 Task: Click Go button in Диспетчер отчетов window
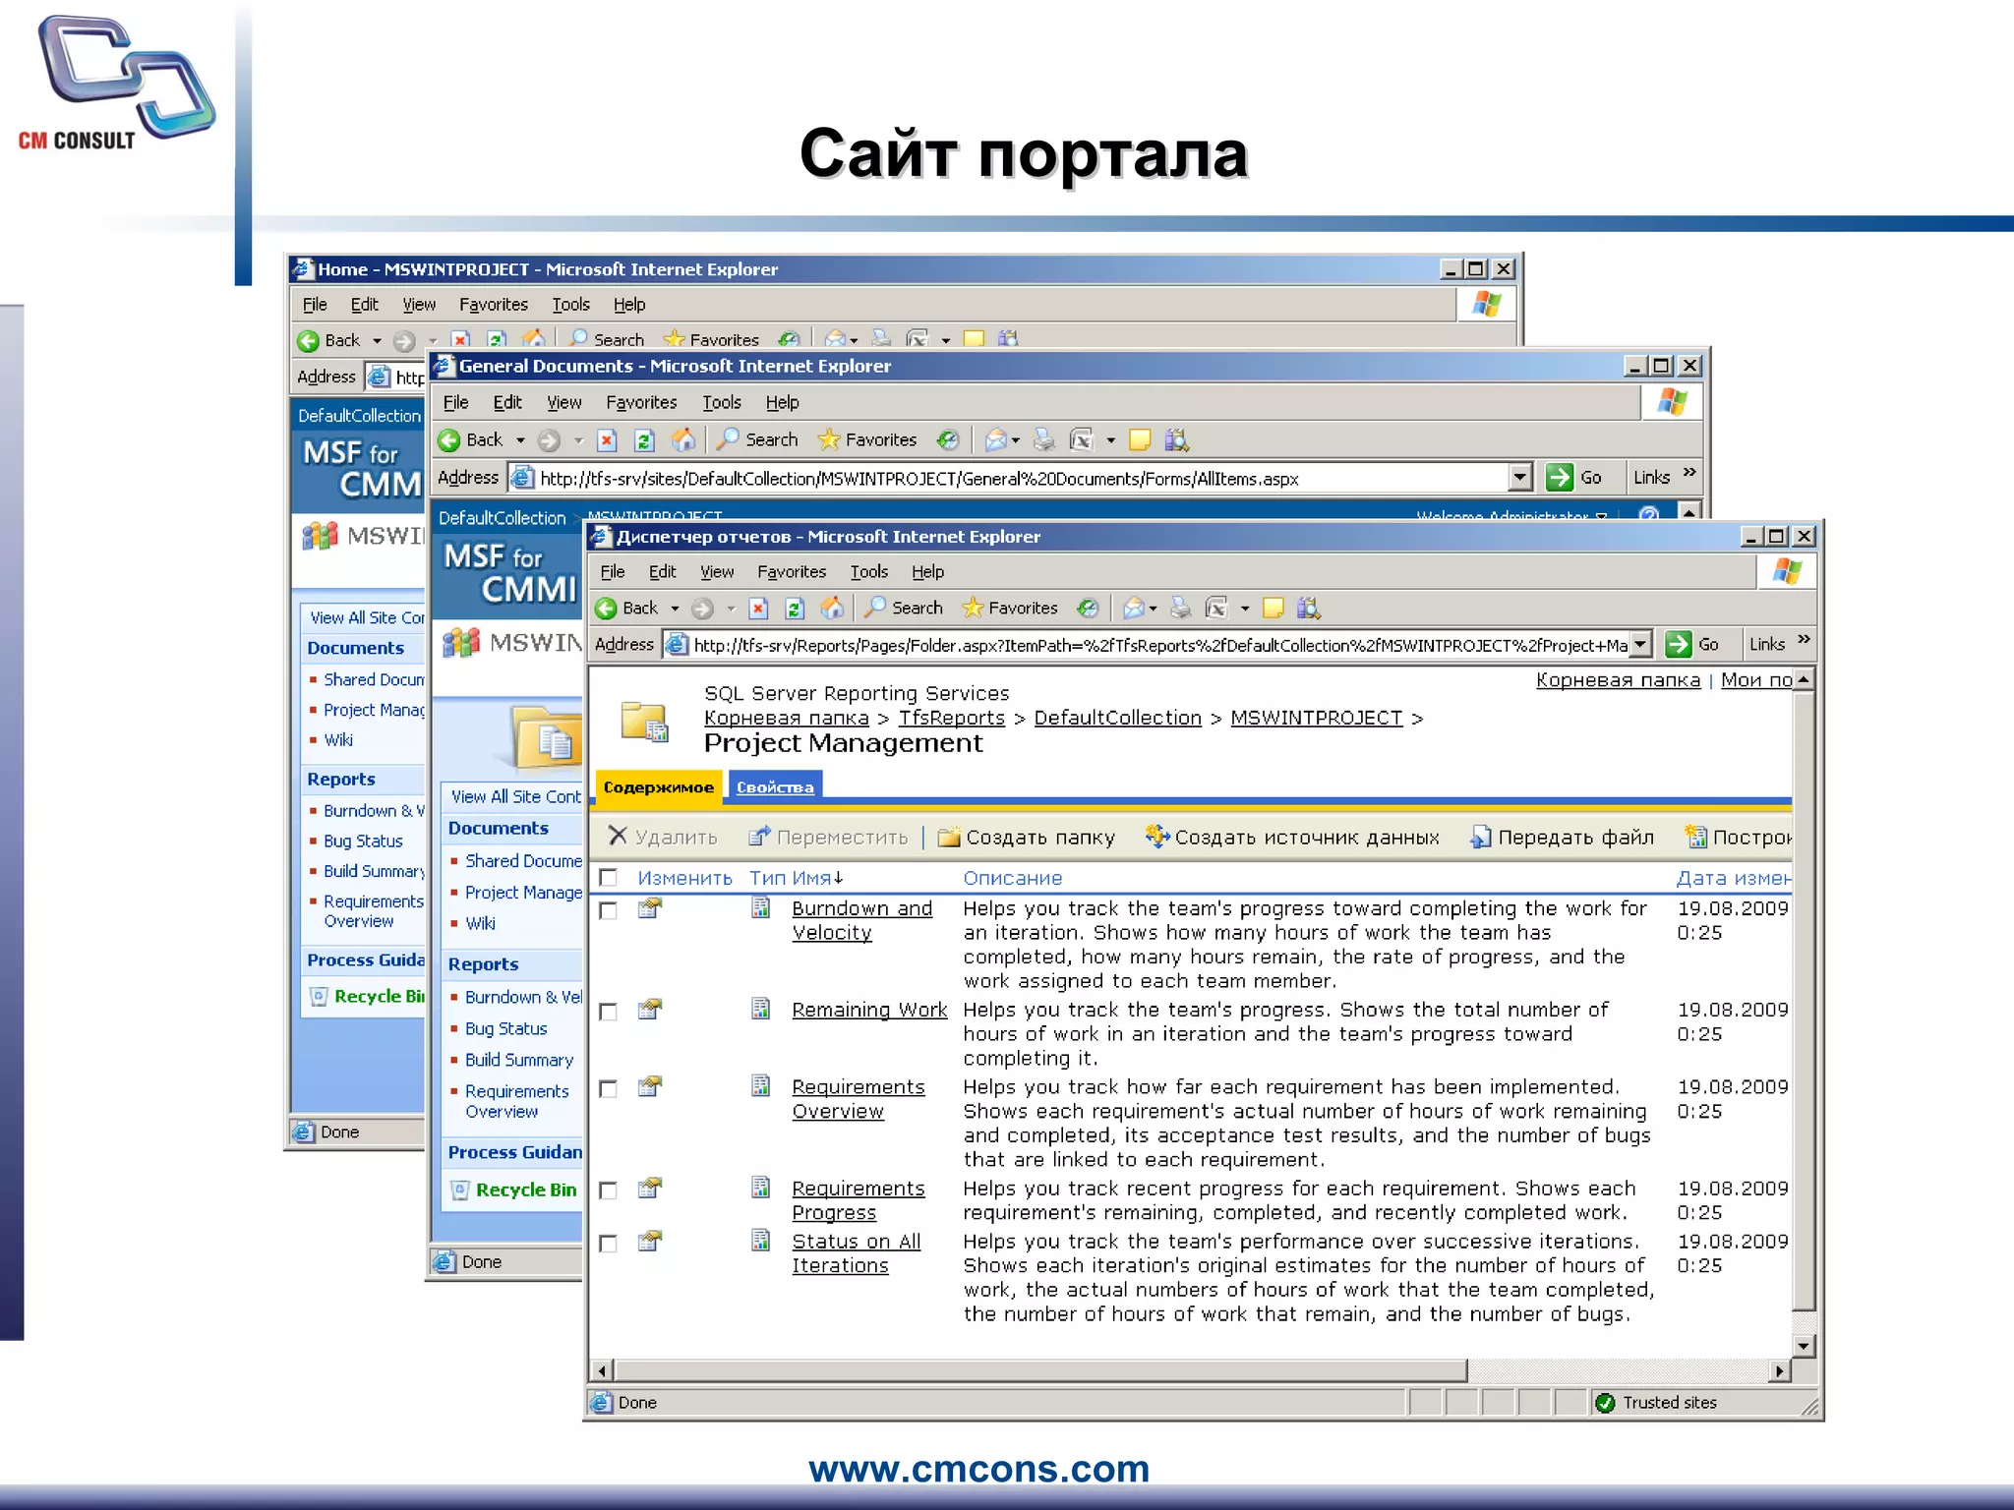tap(1693, 644)
